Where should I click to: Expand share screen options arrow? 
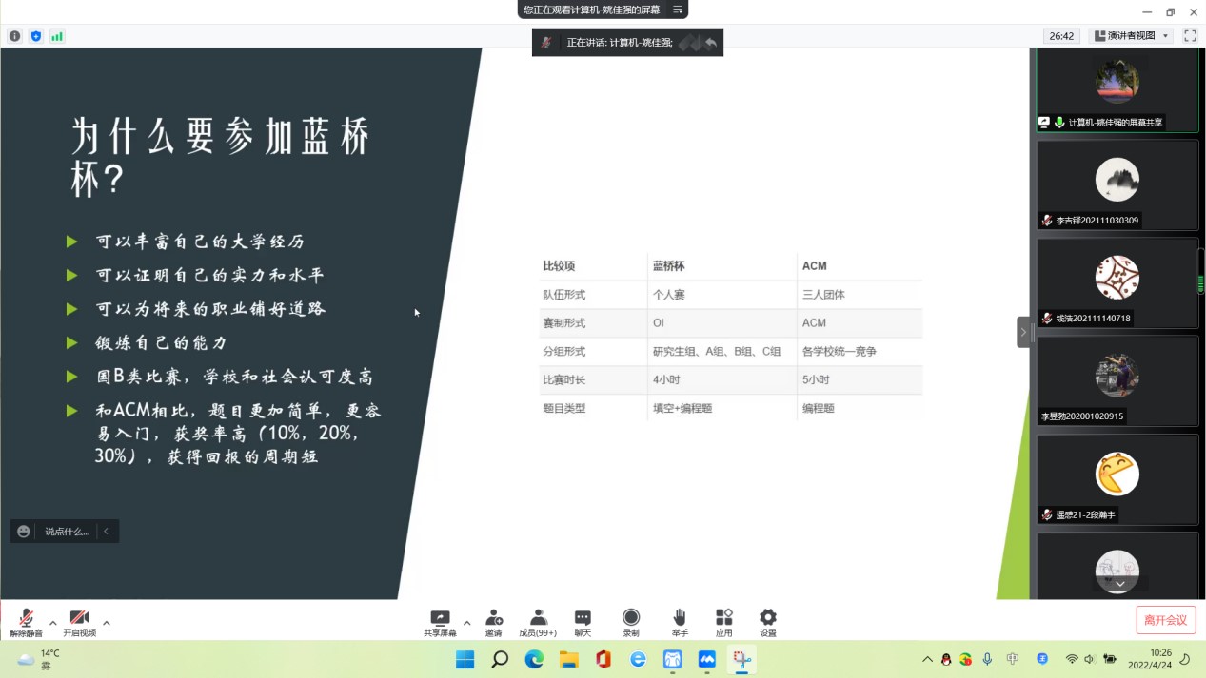tap(466, 624)
